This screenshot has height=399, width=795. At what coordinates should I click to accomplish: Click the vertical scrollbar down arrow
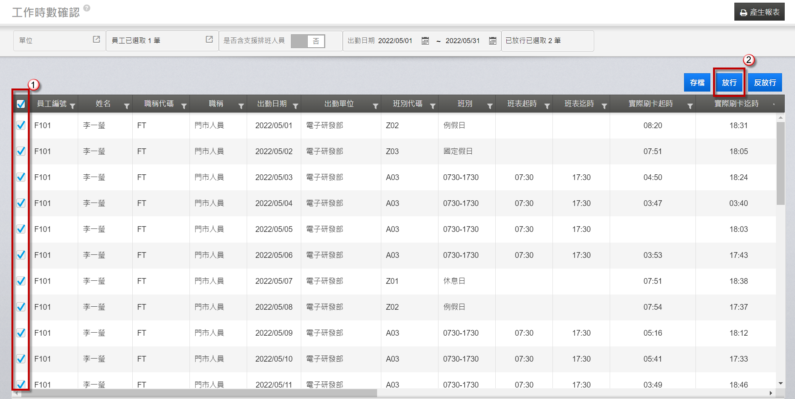point(781,383)
